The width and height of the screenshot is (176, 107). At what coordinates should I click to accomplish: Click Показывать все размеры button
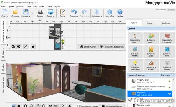(112, 47)
